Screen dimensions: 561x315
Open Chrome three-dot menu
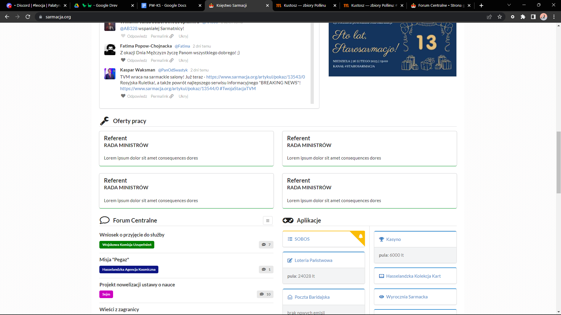click(x=554, y=17)
